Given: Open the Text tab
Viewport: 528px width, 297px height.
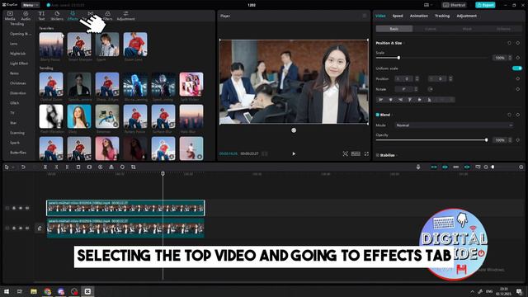Looking at the screenshot, I should click(41, 16).
